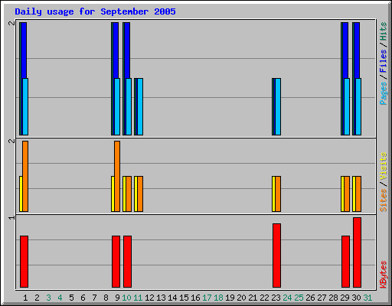Click the yellow sites bar for day 29
The image size is (392, 306).
tap(342, 194)
